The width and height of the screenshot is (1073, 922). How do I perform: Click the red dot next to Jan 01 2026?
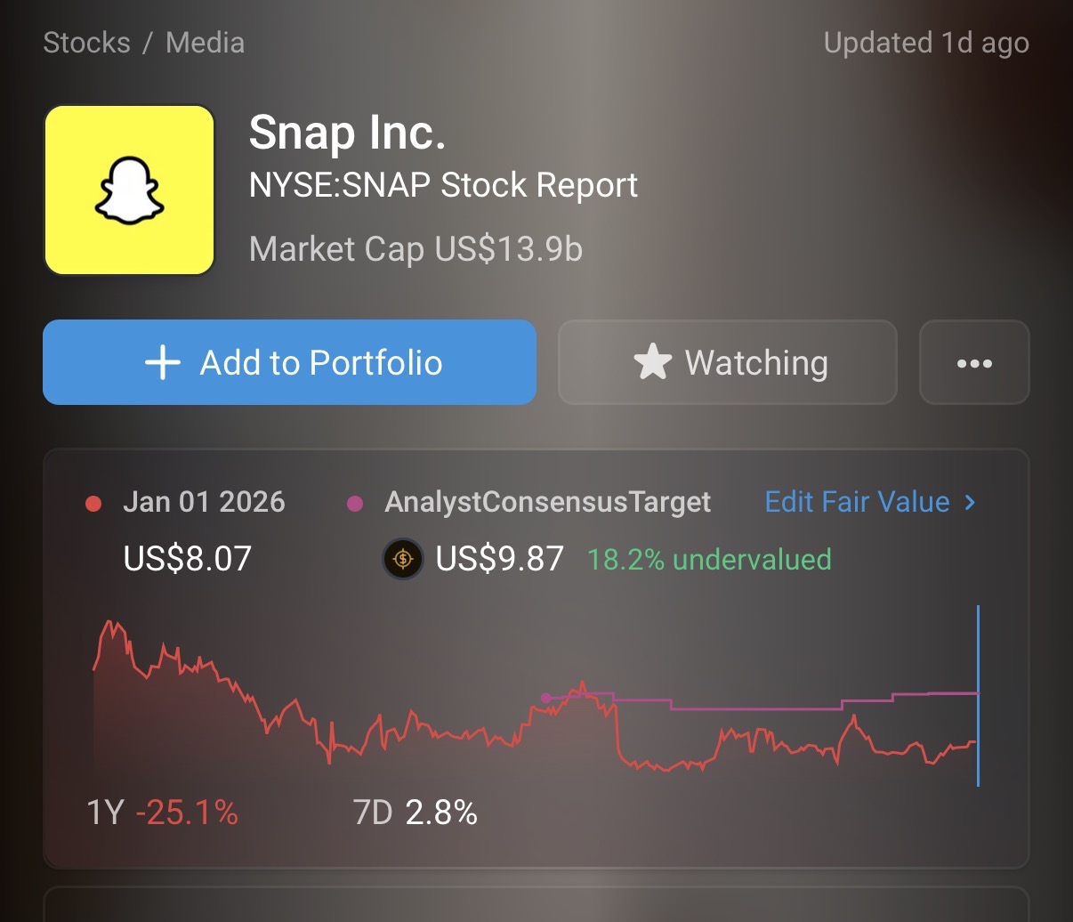(x=93, y=504)
